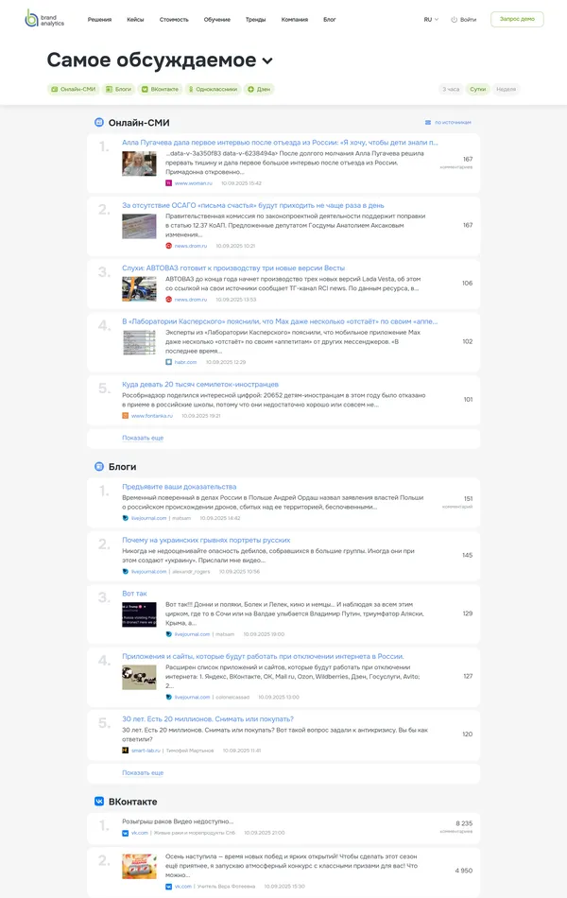Open the Alla Pugacheva interview article link

click(279, 143)
